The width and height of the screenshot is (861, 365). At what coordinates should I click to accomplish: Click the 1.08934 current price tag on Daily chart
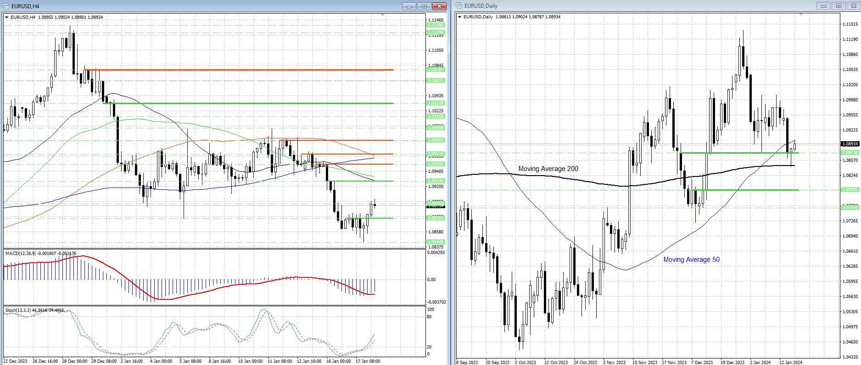pos(850,144)
